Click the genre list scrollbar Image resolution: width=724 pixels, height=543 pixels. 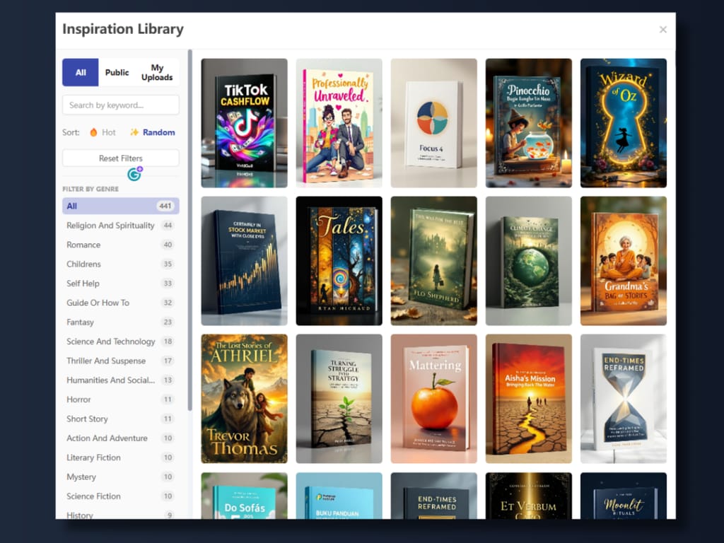(x=189, y=230)
